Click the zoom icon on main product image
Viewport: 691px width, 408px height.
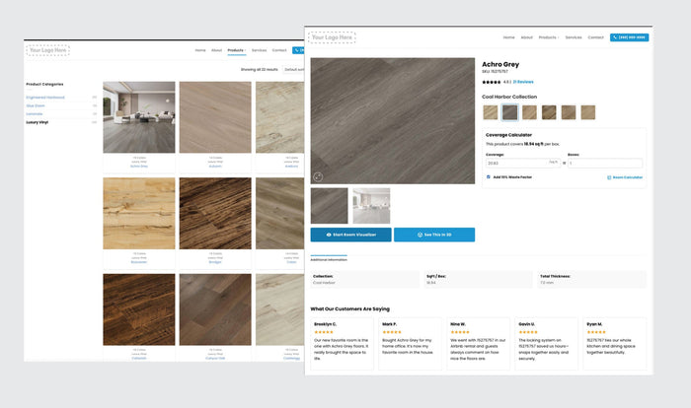coord(318,177)
